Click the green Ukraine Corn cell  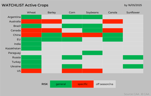72,66
